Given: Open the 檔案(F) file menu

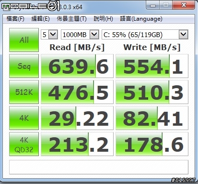Looking at the screenshot, I should 15,19.
